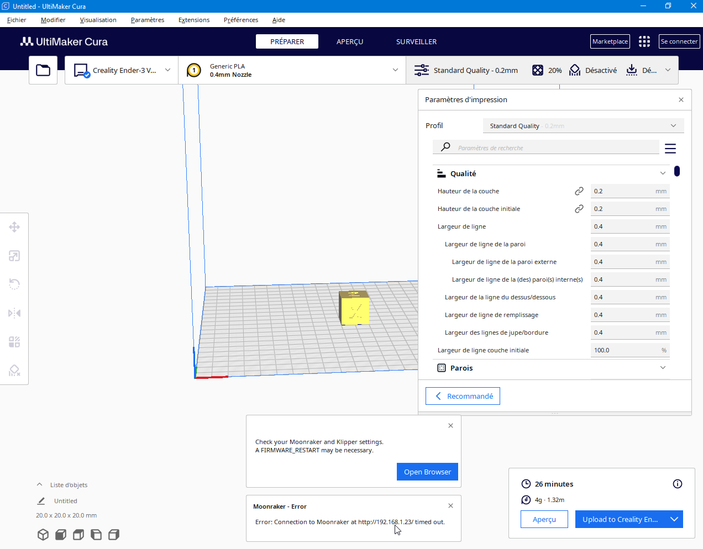The width and height of the screenshot is (703, 549).
Task: Open the Profil Standard Quality dropdown
Action: tap(584, 126)
